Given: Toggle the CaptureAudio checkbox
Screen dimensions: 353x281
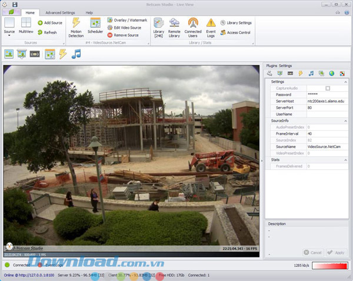Looking at the screenshot, I should coord(328,88).
